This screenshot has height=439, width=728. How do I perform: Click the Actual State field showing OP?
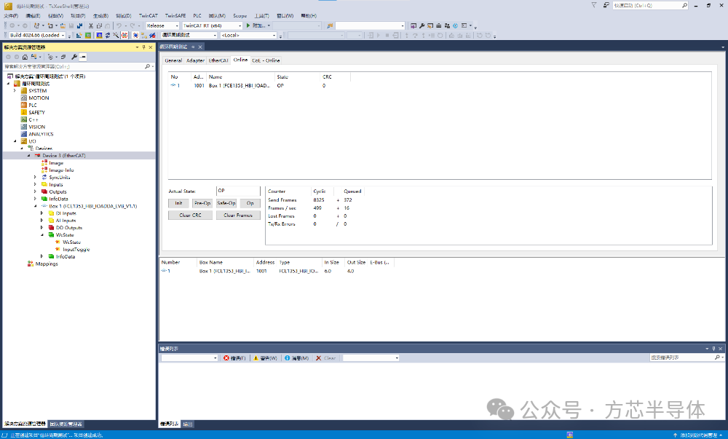coord(238,191)
